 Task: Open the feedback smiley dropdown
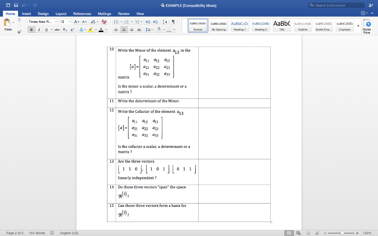[x=364, y=13]
